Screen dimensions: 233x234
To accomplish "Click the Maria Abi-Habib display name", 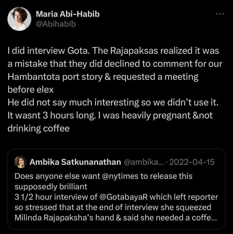I will (x=68, y=14).
